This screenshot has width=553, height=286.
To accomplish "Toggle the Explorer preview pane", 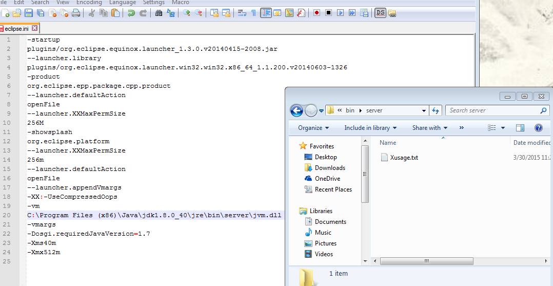I will pos(520,128).
